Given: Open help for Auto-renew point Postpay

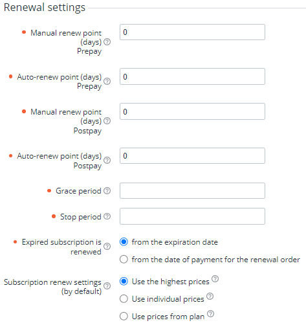Looking at the screenshot, I should coord(107,161).
